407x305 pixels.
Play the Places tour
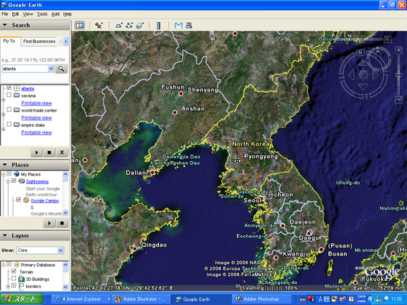coord(49,223)
